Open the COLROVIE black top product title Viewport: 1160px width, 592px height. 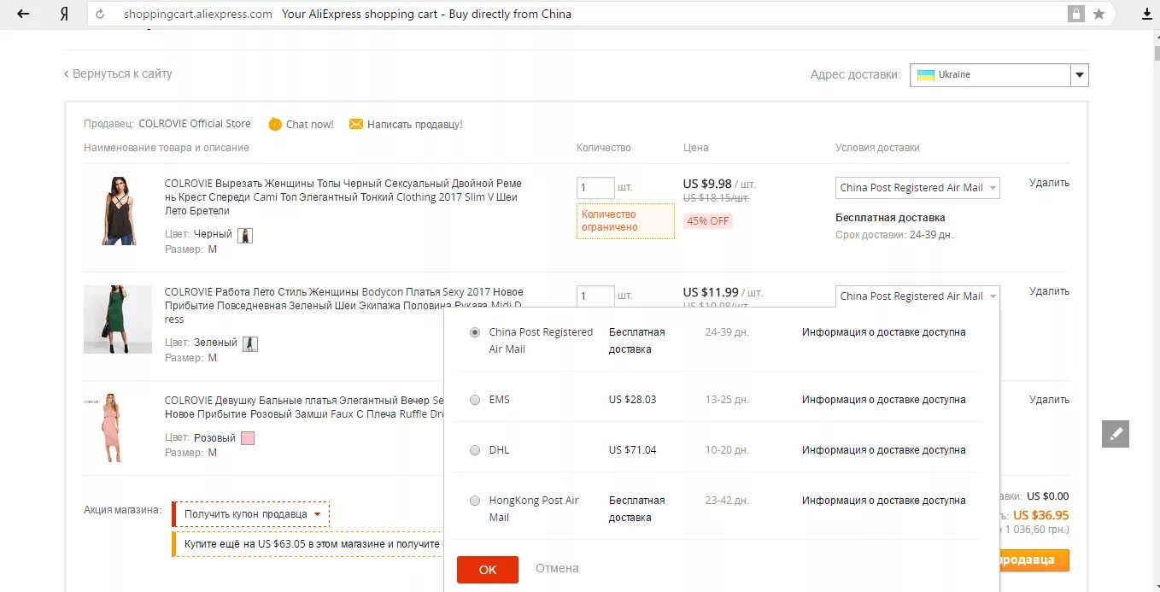pos(343,196)
